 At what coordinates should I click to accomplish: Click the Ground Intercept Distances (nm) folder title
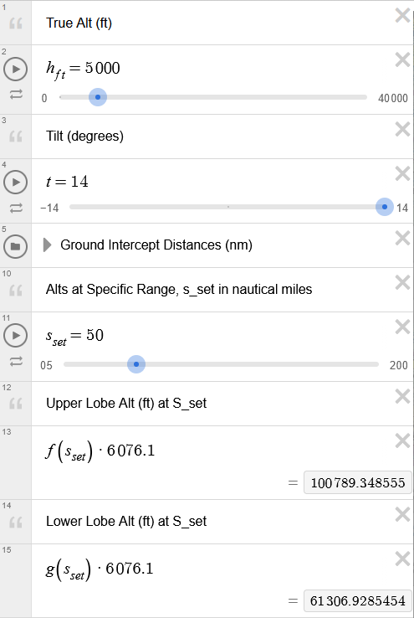pos(156,245)
